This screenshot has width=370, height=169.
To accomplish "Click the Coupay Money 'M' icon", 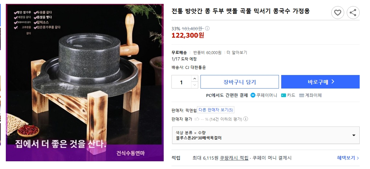I will (253, 95).
